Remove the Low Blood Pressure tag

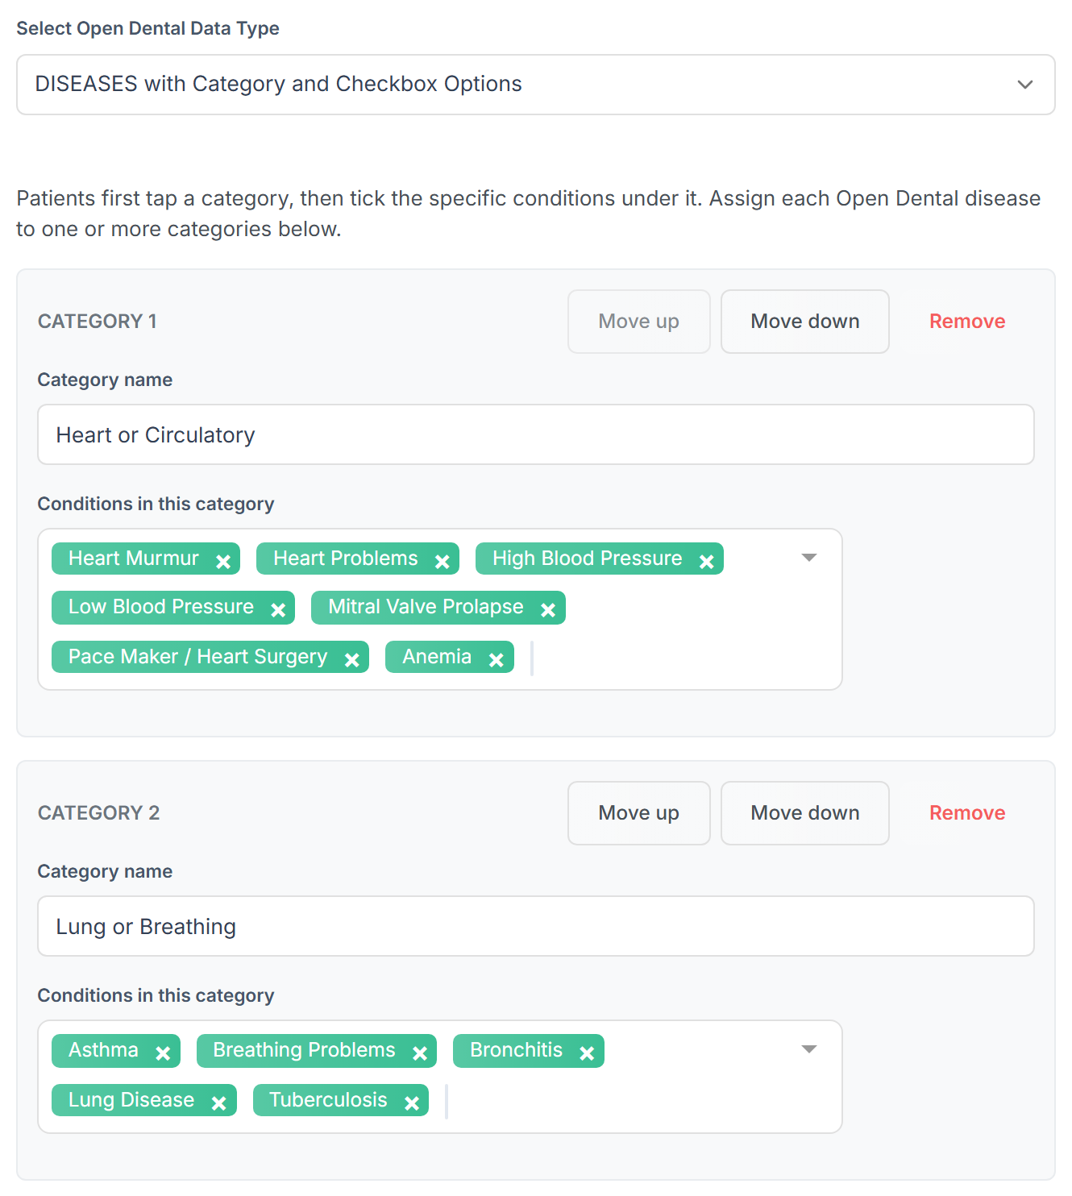coord(278,610)
